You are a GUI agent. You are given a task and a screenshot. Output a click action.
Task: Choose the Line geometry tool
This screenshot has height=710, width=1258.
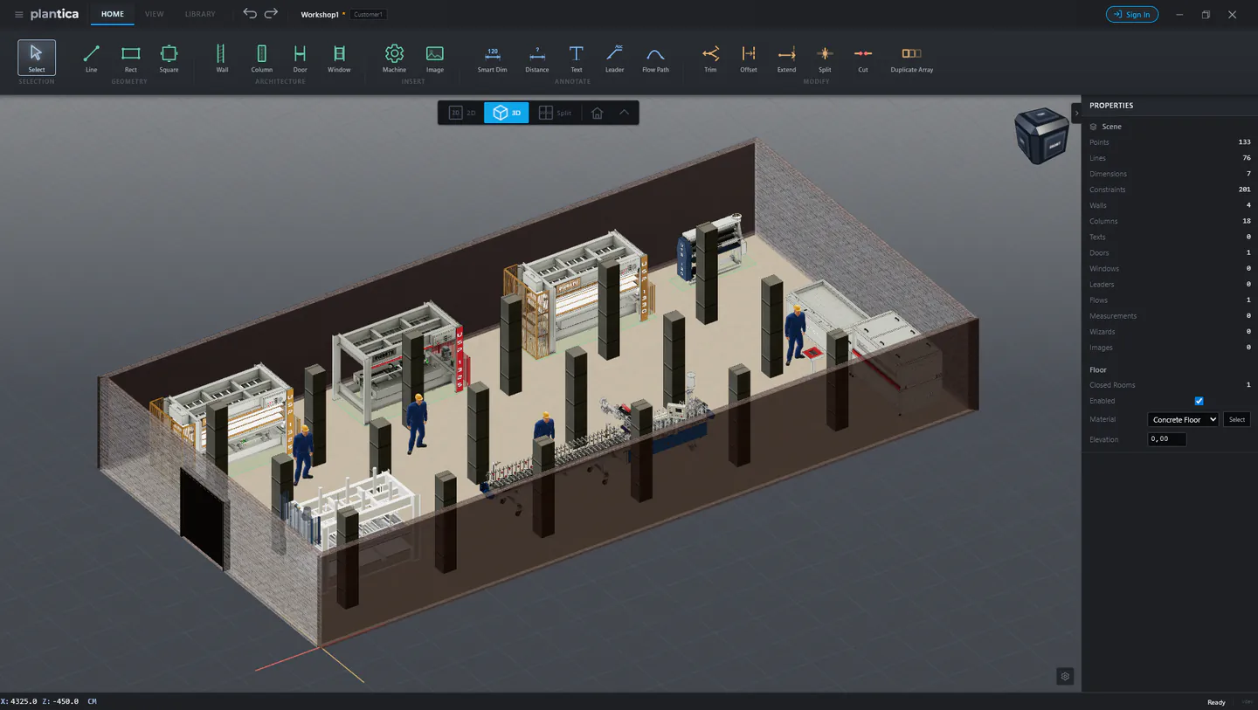(x=91, y=58)
